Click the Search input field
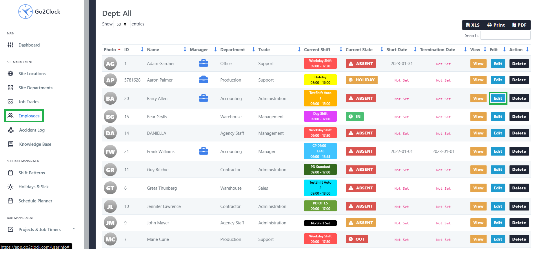537x264 pixels. pyautogui.click(x=505, y=36)
